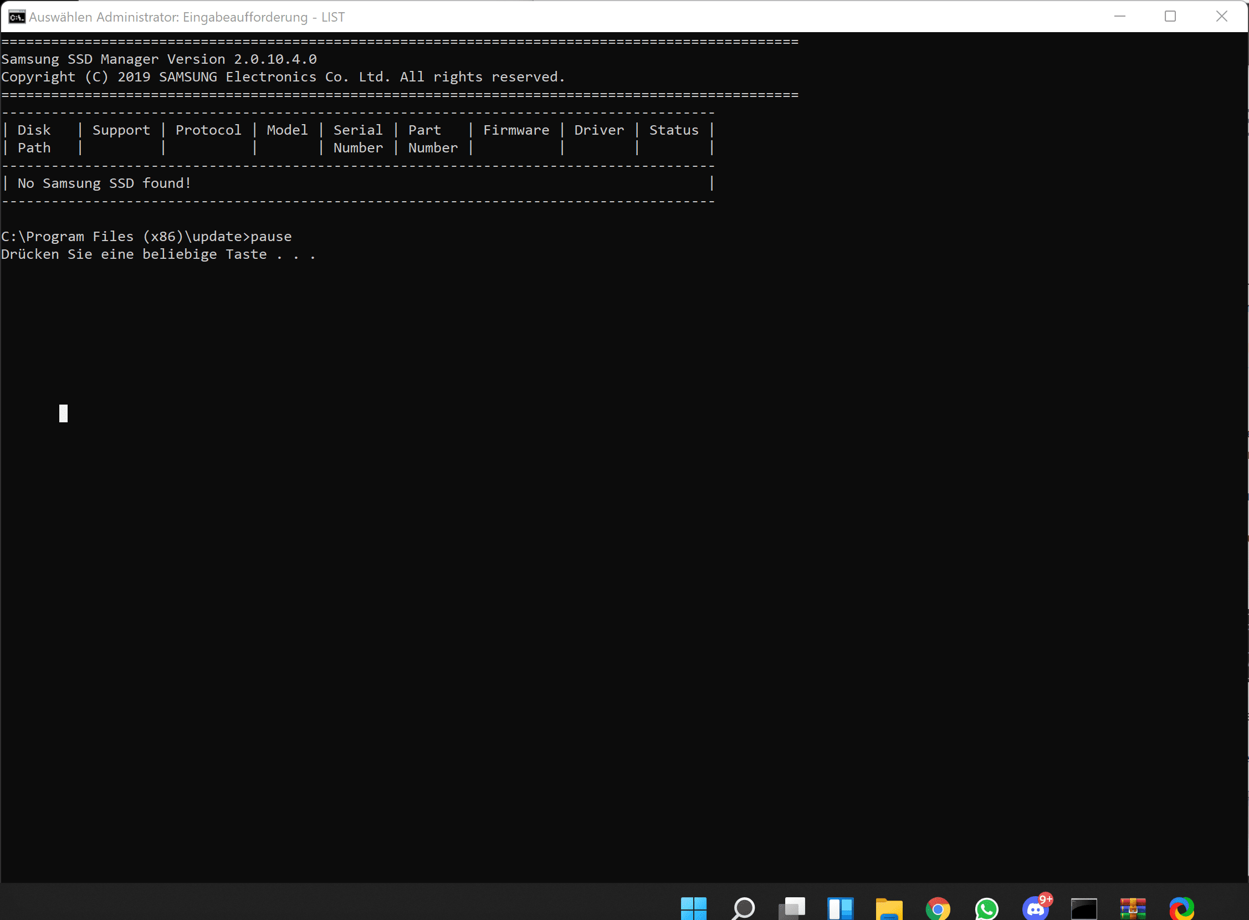Close the Administrator command prompt window
The width and height of the screenshot is (1249, 920).
point(1221,17)
